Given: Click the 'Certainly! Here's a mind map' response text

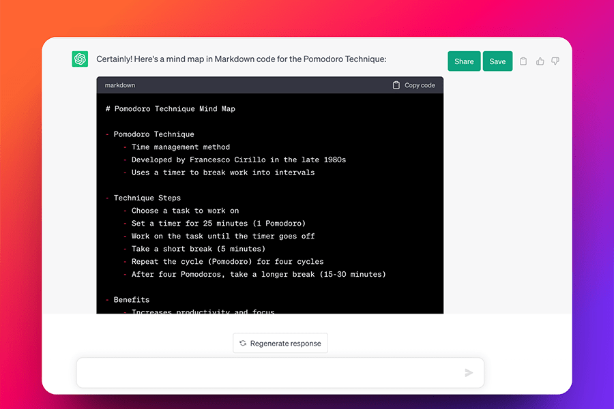Looking at the screenshot, I should pos(242,59).
